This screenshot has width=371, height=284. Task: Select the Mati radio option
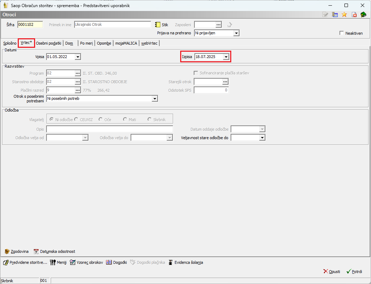[x=125, y=120]
